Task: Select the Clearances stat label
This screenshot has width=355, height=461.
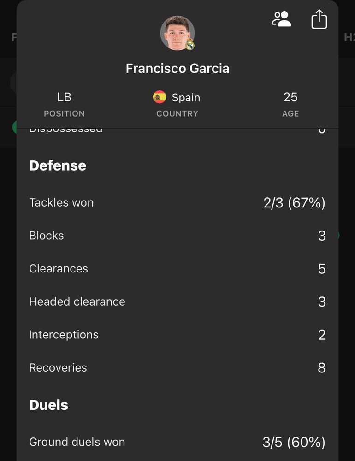Action: point(59,269)
